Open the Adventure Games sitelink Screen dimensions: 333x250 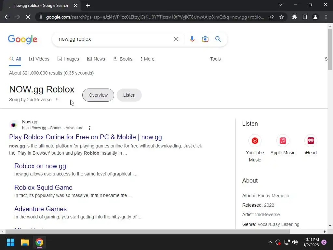(40, 209)
